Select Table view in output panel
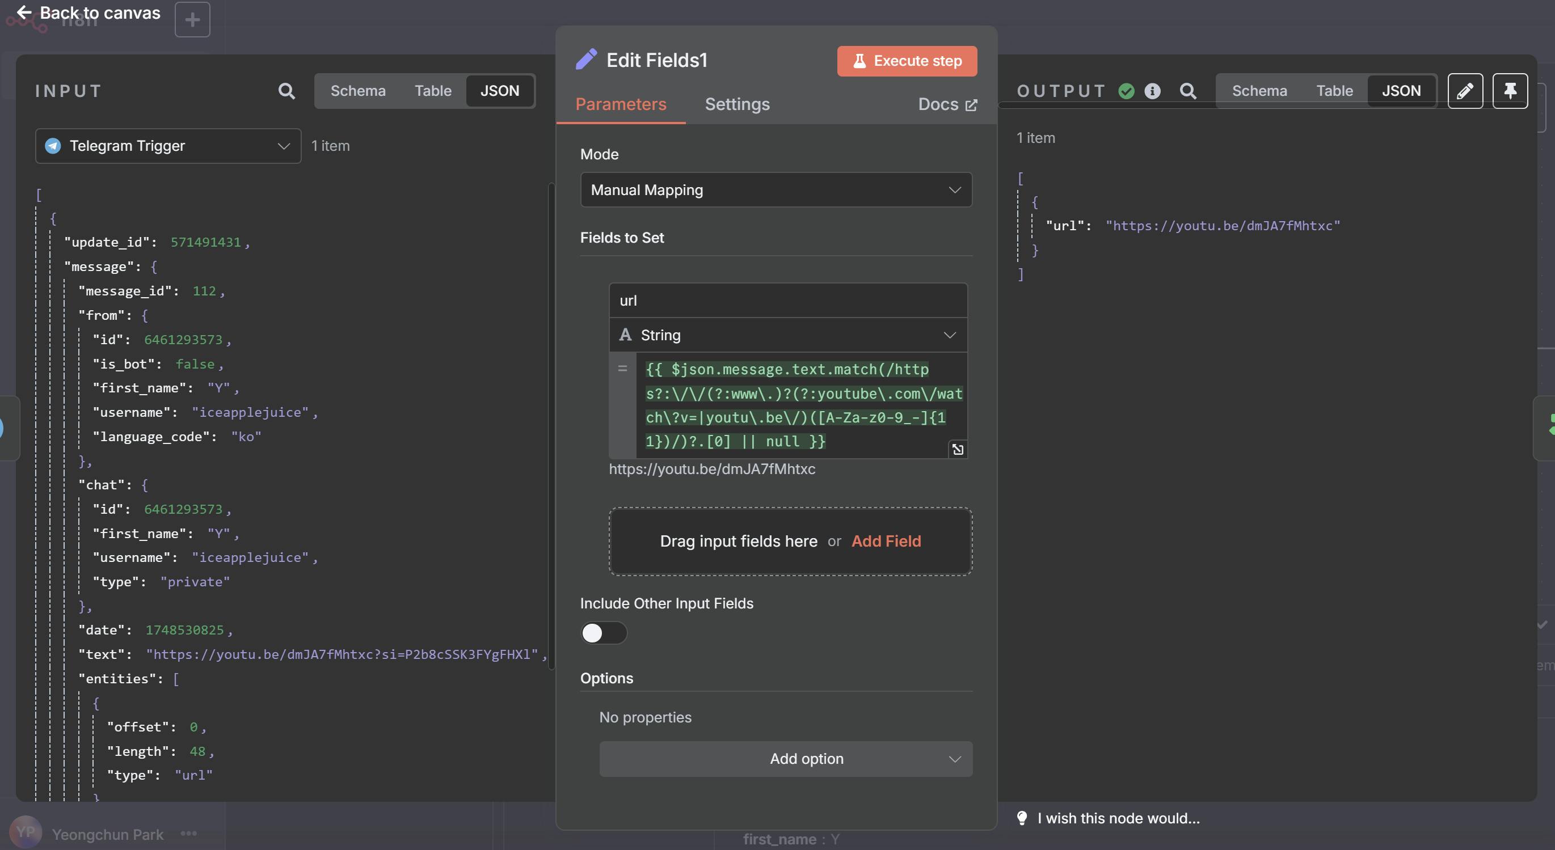 pyautogui.click(x=1334, y=91)
